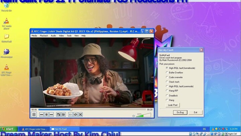Open the extended settings equalizer icon
Image resolution: width=241 pixels, height=136 pixels.
pos(63,115)
